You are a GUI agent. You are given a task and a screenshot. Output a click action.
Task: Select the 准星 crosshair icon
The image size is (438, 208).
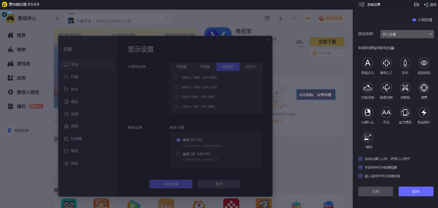point(424,87)
